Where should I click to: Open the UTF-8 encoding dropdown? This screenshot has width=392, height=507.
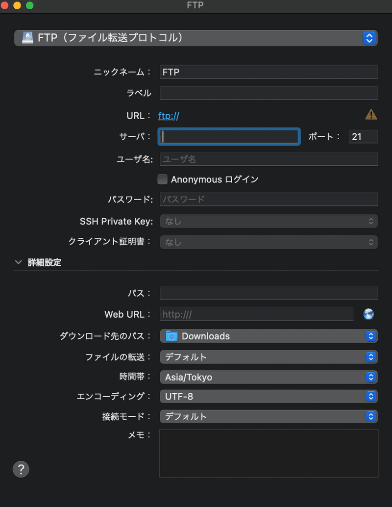click(269, 396)
